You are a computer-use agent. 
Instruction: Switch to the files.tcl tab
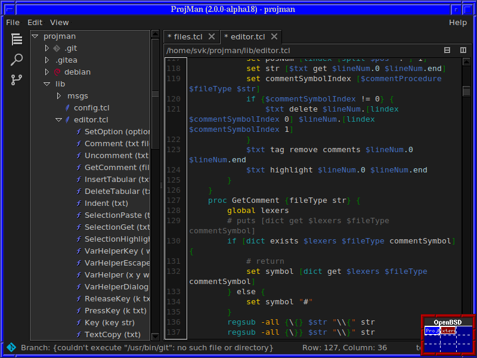tap(187, 36)
